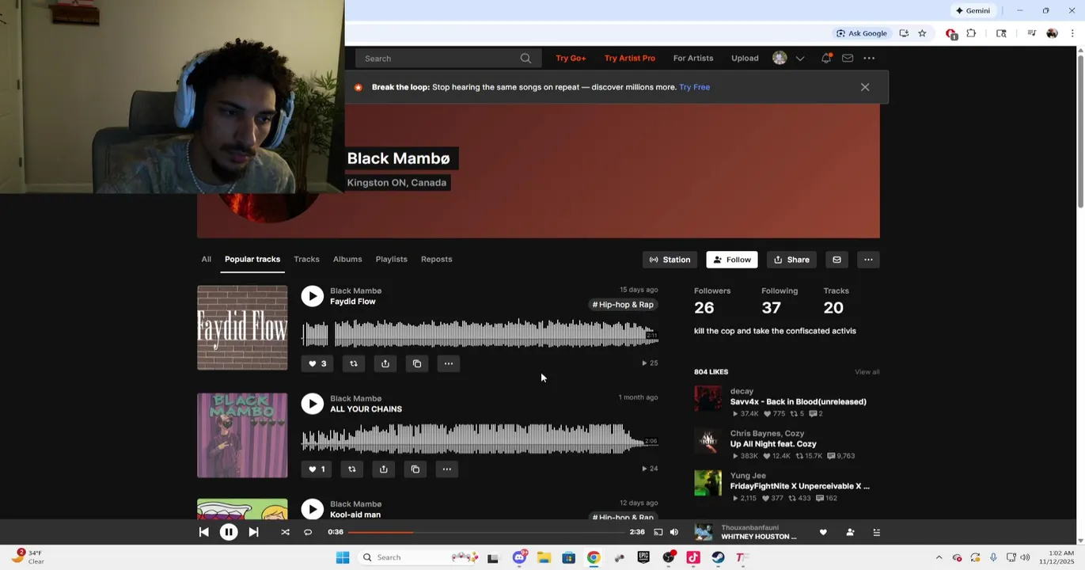Bookmark page with Chrome star icon
The width and height of the screenshot is (1085, 570).
pos(922,33)
